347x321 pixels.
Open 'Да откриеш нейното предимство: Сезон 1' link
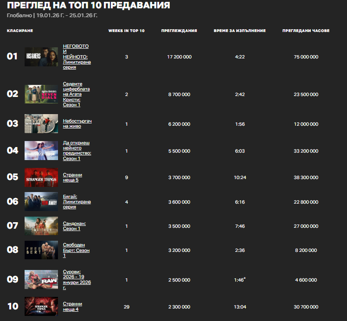click(77, 151)
